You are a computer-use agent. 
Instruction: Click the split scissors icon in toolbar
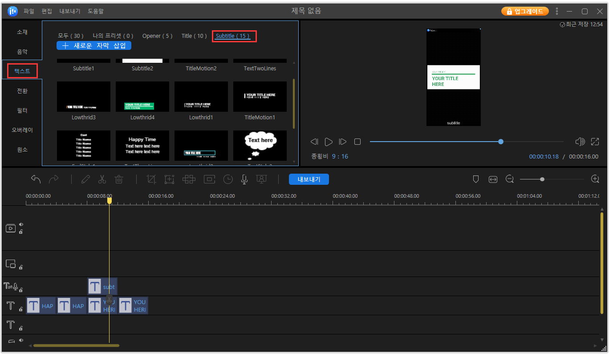102,179
